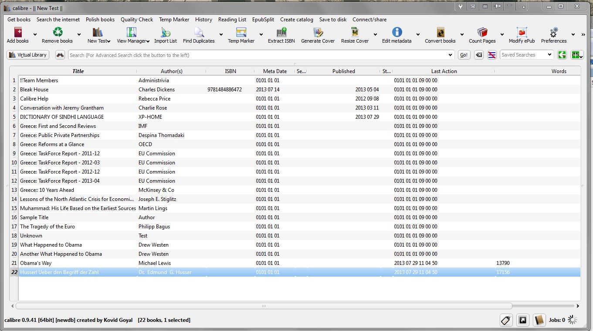Open the Polish books menu
Image resolution: width=593 pixels, height=331 pixels.
tap(100, 20)
